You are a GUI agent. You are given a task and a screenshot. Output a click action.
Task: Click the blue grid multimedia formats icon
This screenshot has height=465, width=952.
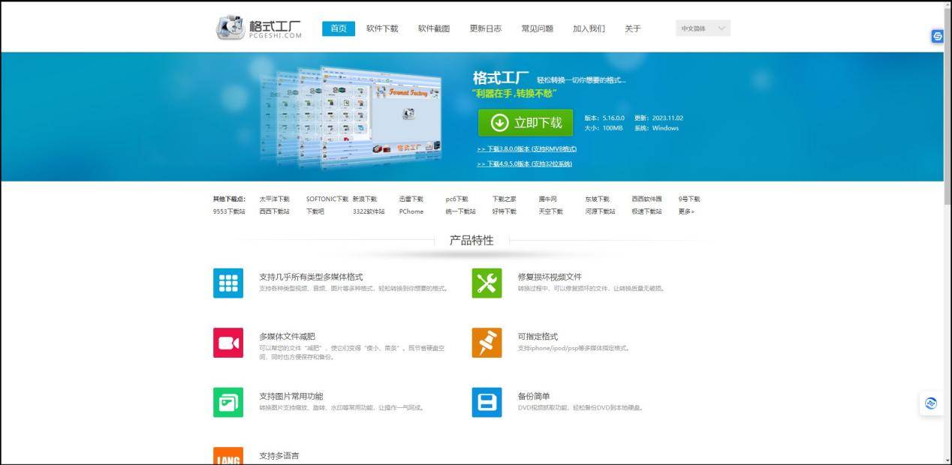[x=228, y=283]
